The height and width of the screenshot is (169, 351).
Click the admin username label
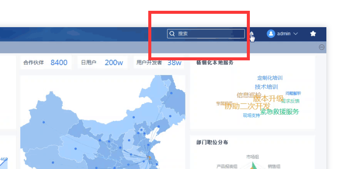(x=284, y=34)
